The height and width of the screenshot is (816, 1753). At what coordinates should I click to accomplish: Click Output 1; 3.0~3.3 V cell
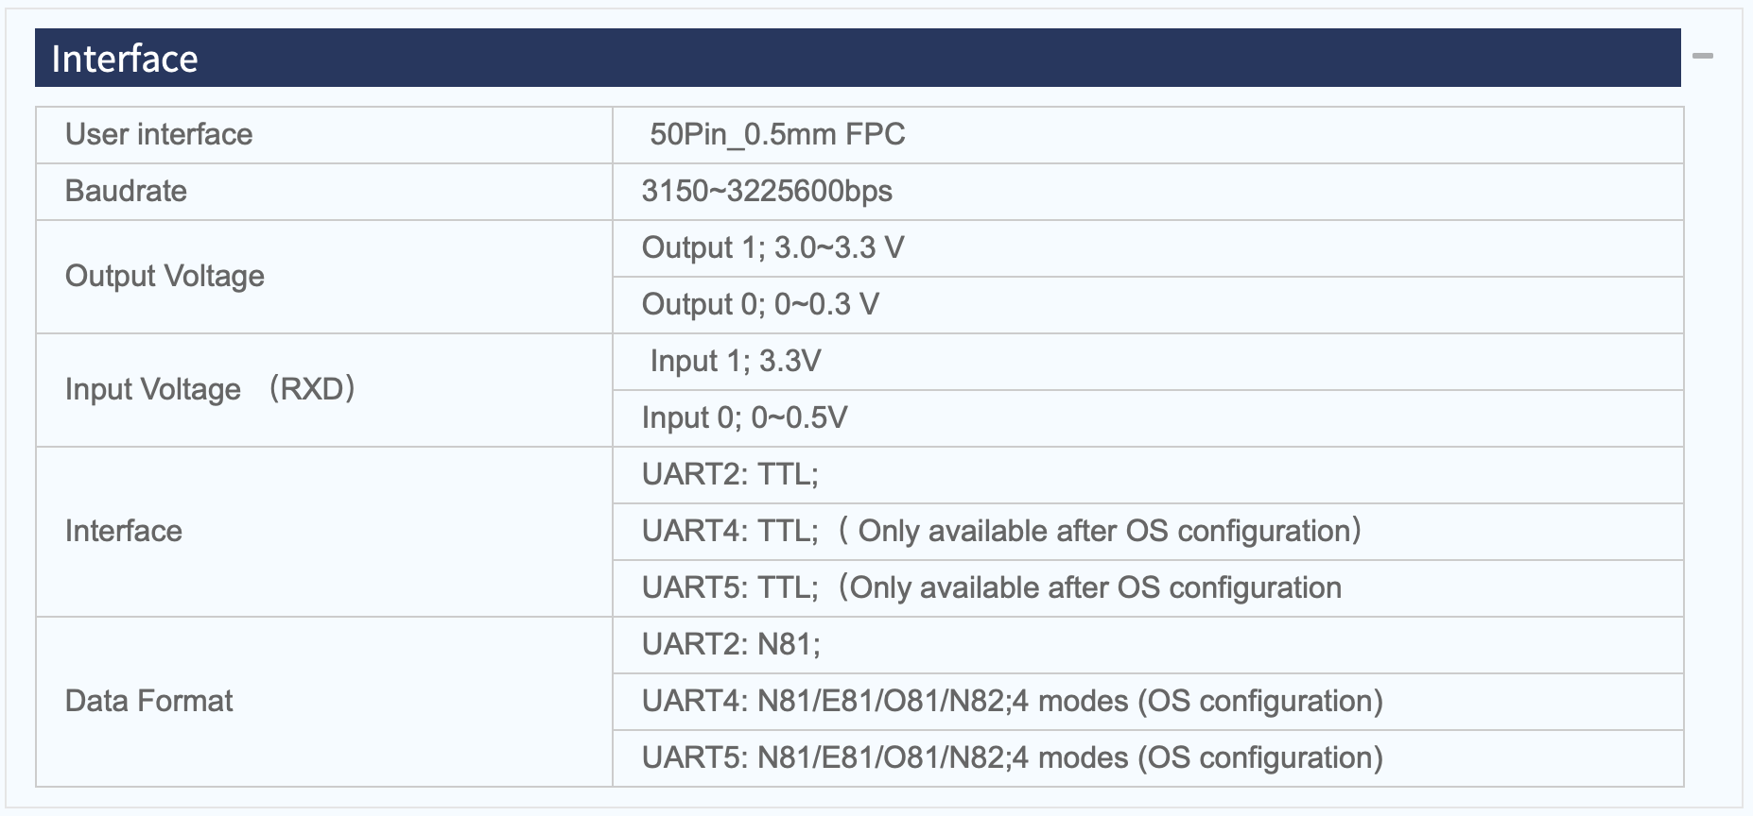click(1148, 248)
